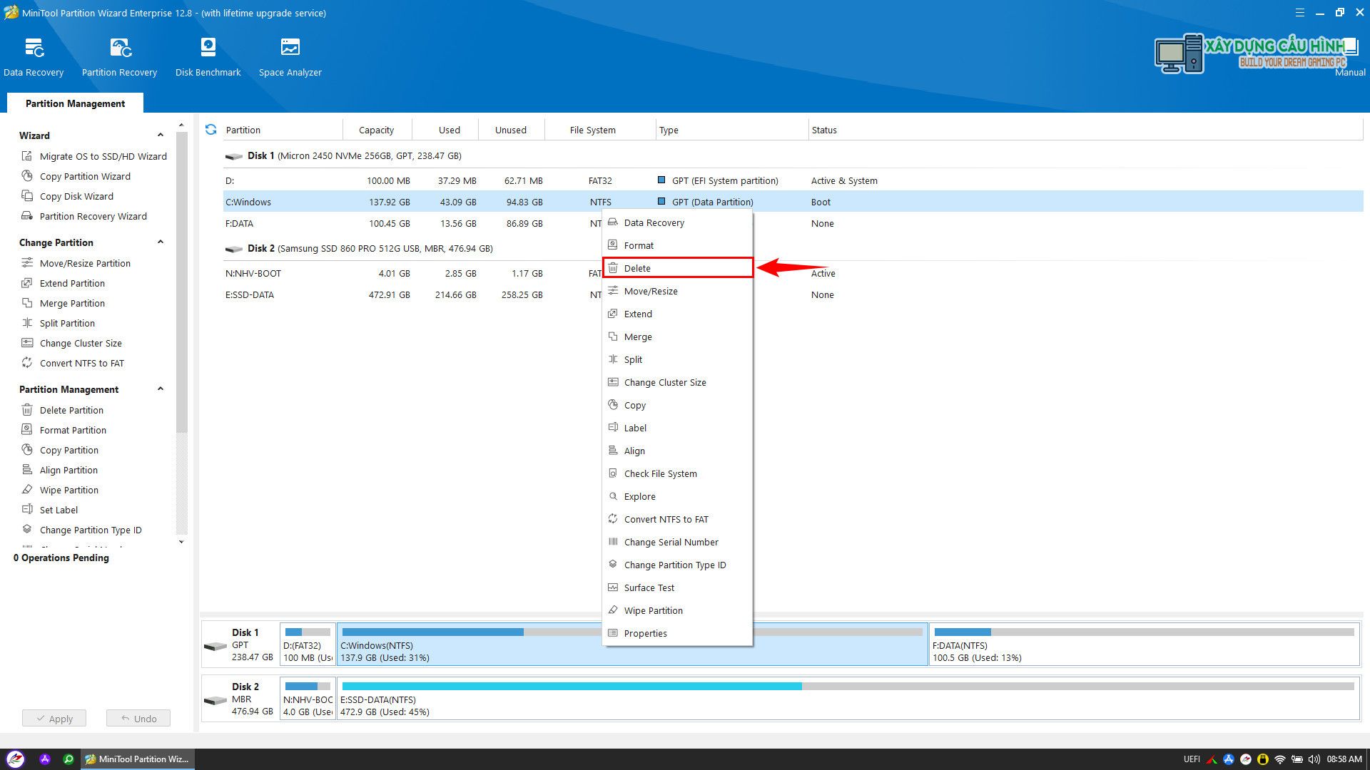This screenshot has height=770, width=1370.
Task: Open the Data Recovery tool in top toolbar
Action: (34, 57)
